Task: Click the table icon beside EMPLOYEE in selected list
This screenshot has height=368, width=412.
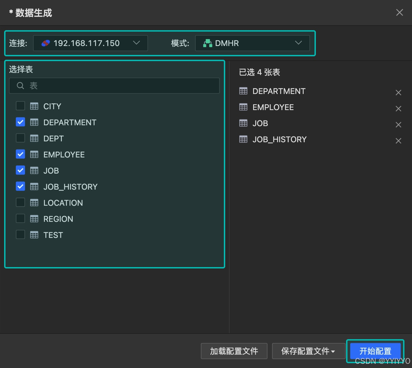Action: point(243,107)
